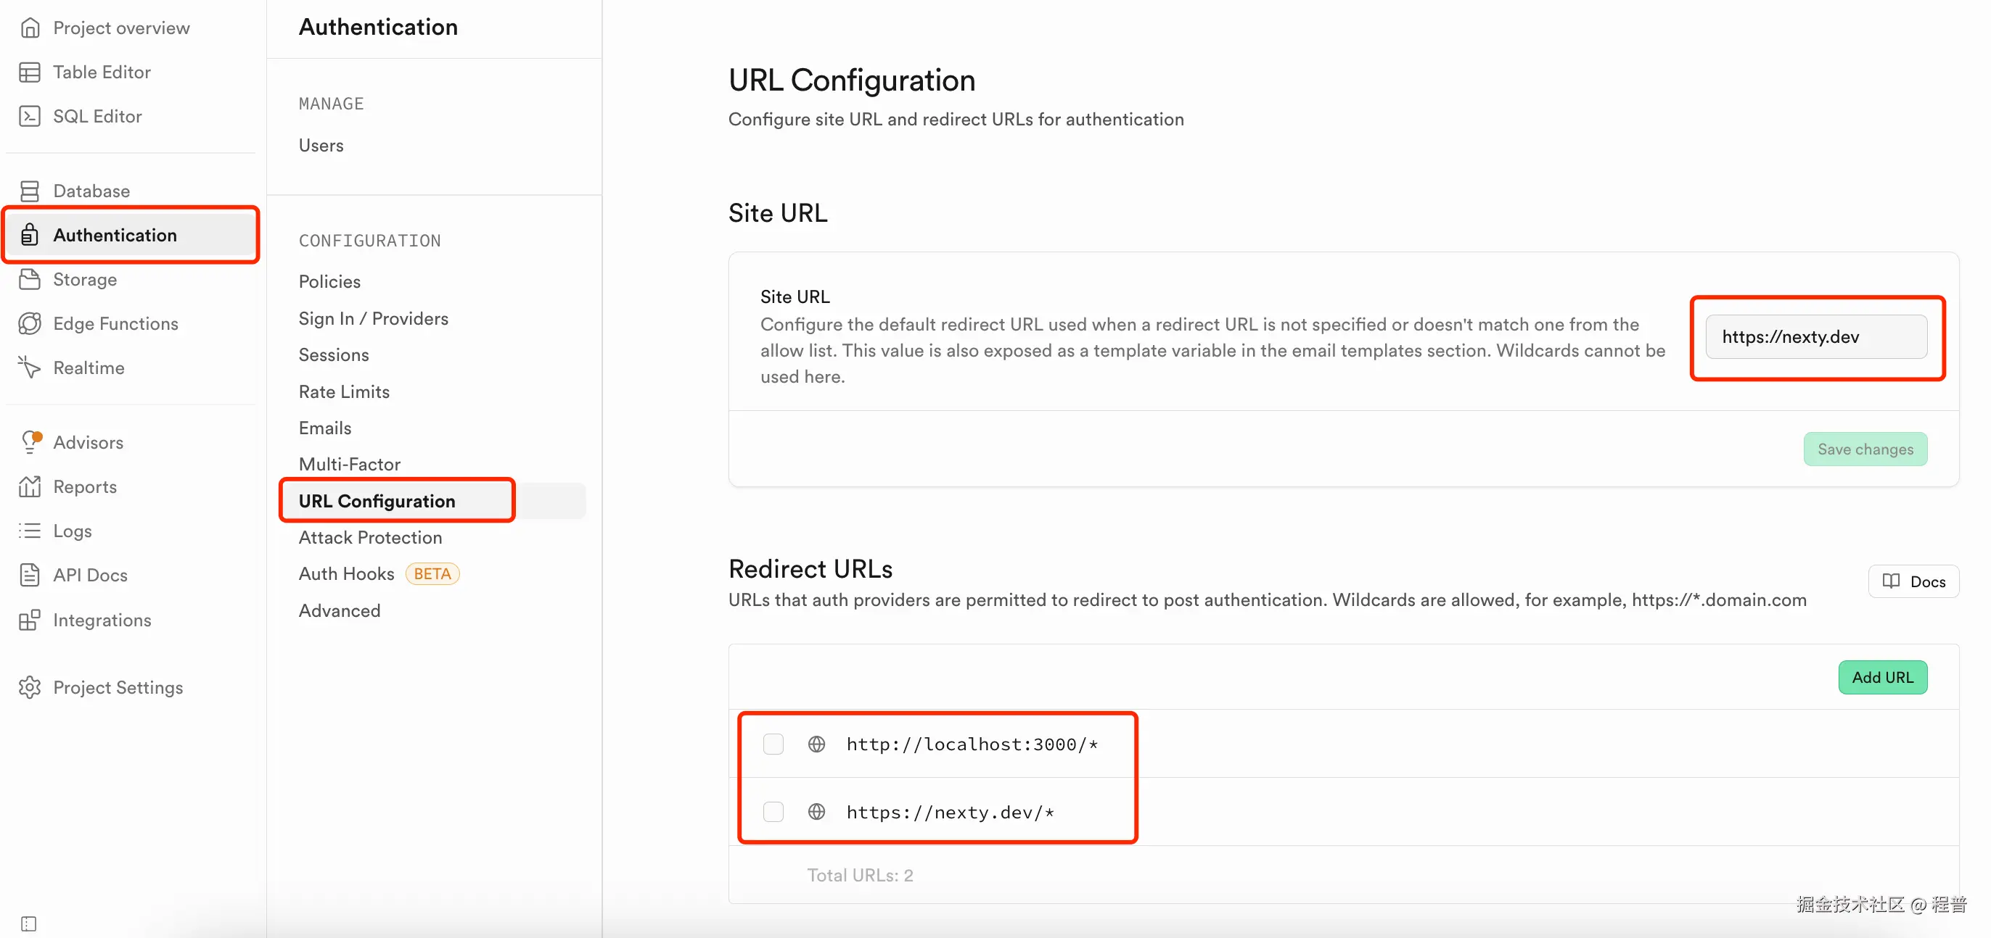
Task: Open the Logs section
Action: (x=72, y=531)
